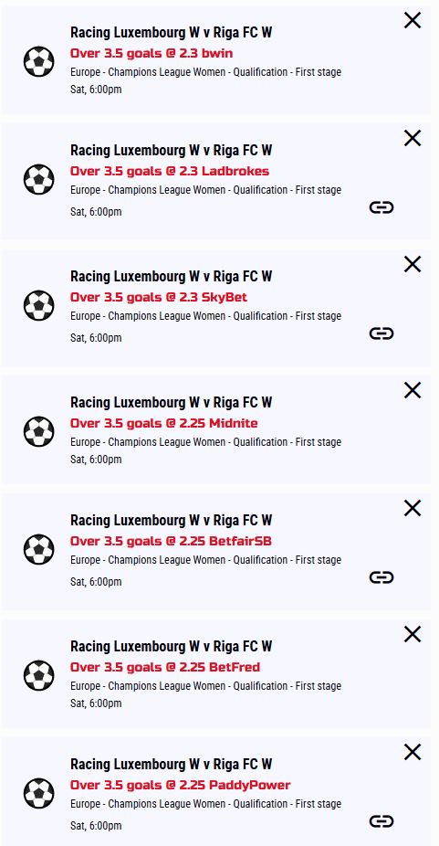Remove the PaddyPower bet with X icon
This screenshot has width=439, height=846.
coord(412,752)
